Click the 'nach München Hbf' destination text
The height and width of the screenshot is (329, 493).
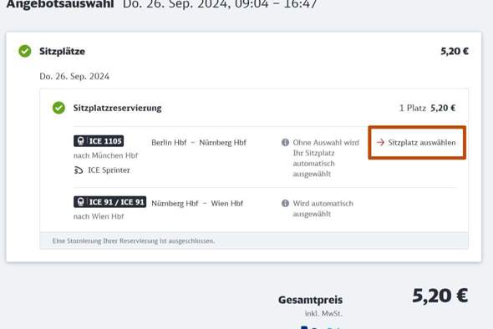pos(105,155)
